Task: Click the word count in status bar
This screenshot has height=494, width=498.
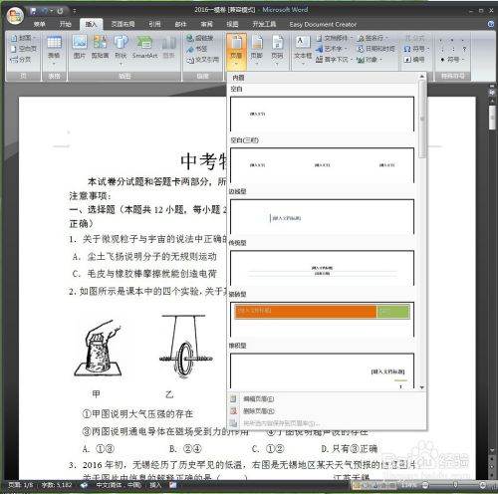Action: [57, 485]
